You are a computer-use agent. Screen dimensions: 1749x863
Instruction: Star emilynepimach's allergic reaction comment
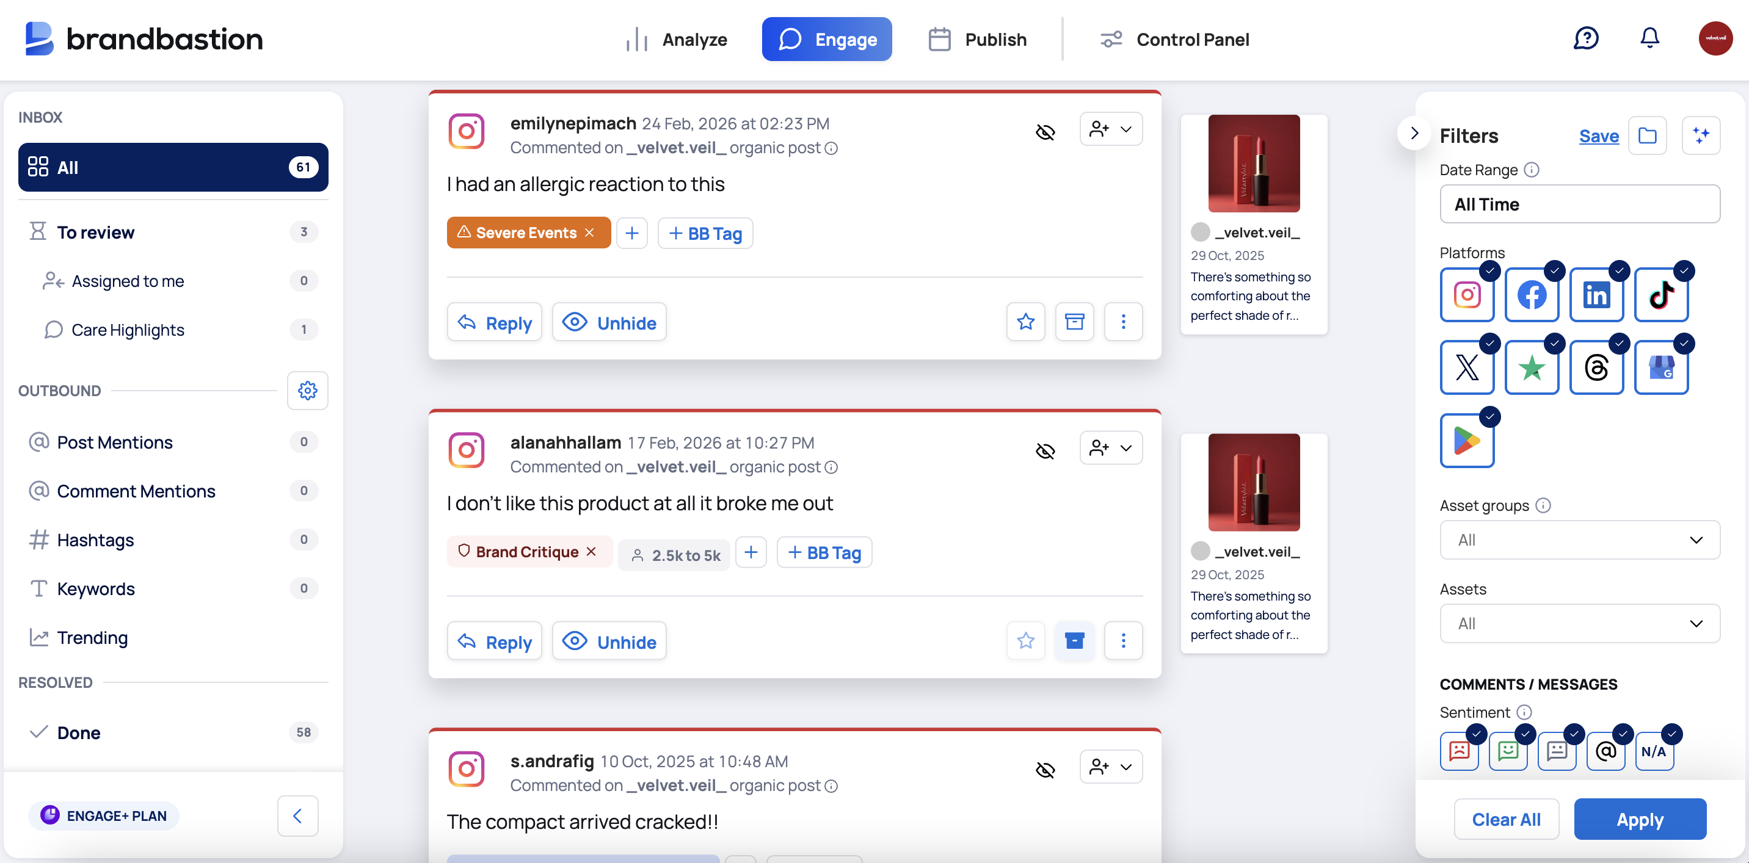click(1025, 322)
